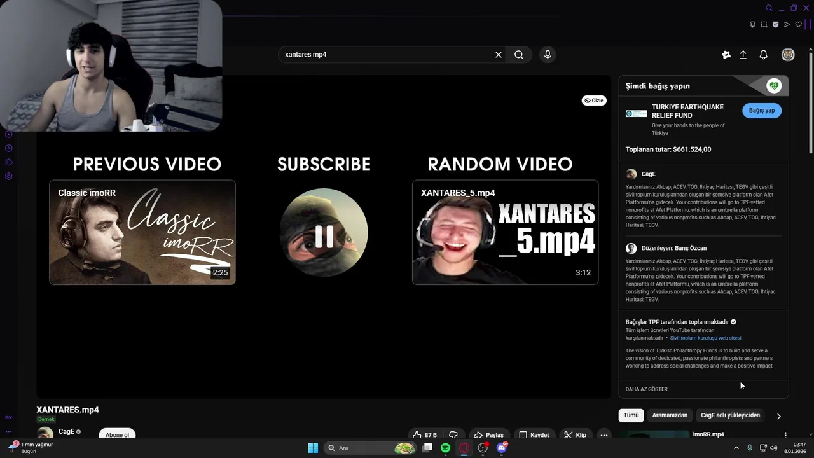Image resolution: width=814 pixels, height=458 pixels.
Task: Collapse panel with DAHA AZ GÖSTER
Action: coord(646,389)
